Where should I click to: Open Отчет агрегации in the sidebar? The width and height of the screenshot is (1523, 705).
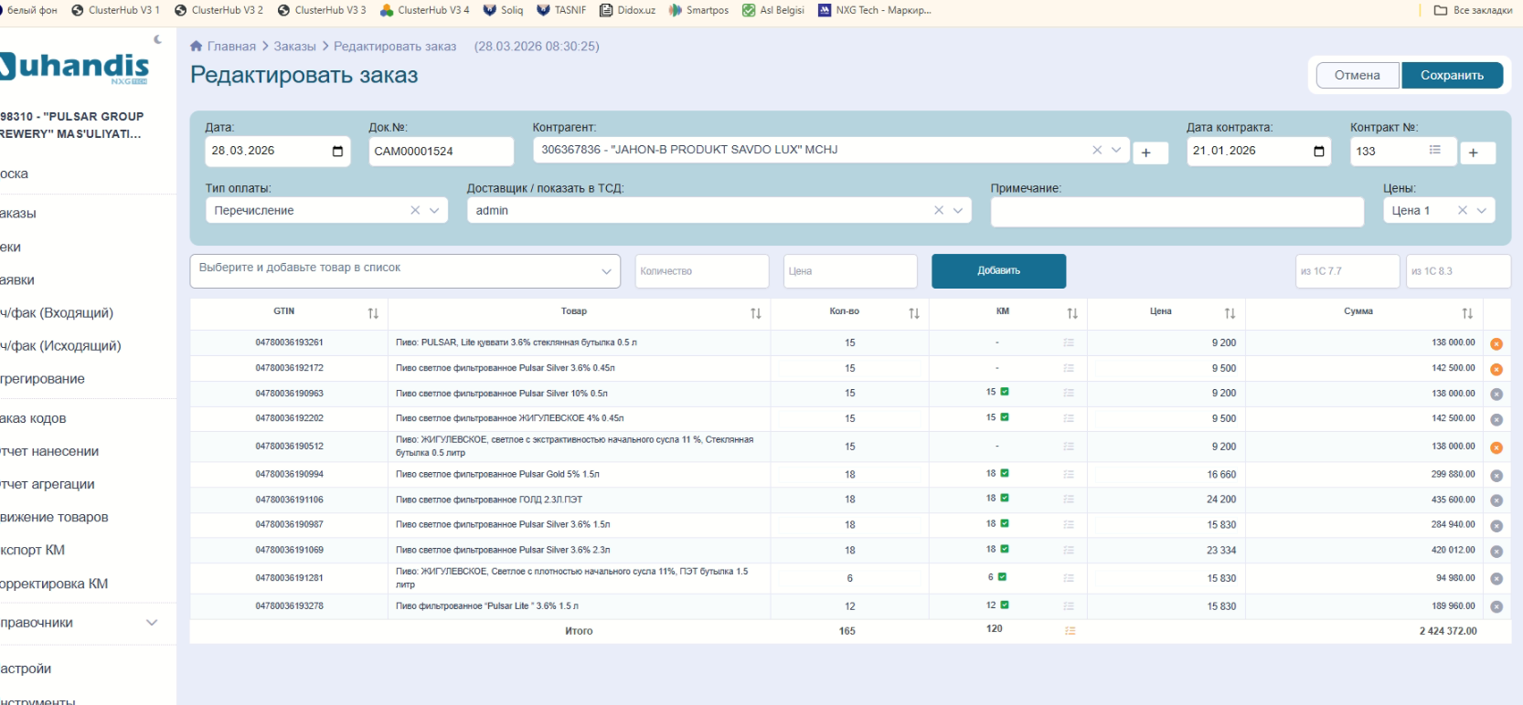48,484
